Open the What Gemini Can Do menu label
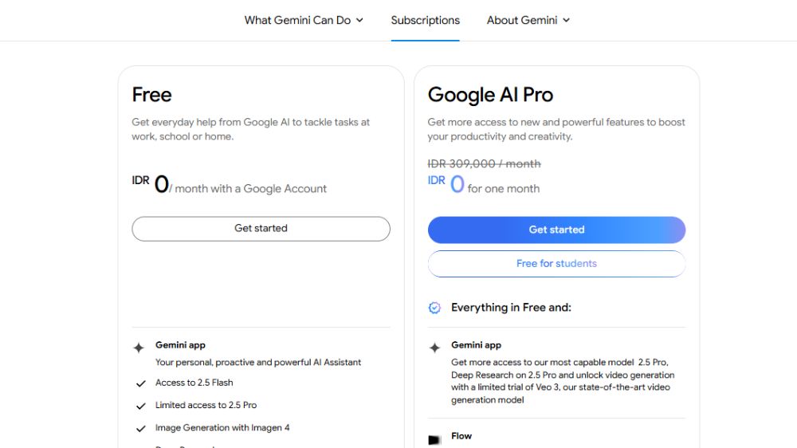 point(297,20)
